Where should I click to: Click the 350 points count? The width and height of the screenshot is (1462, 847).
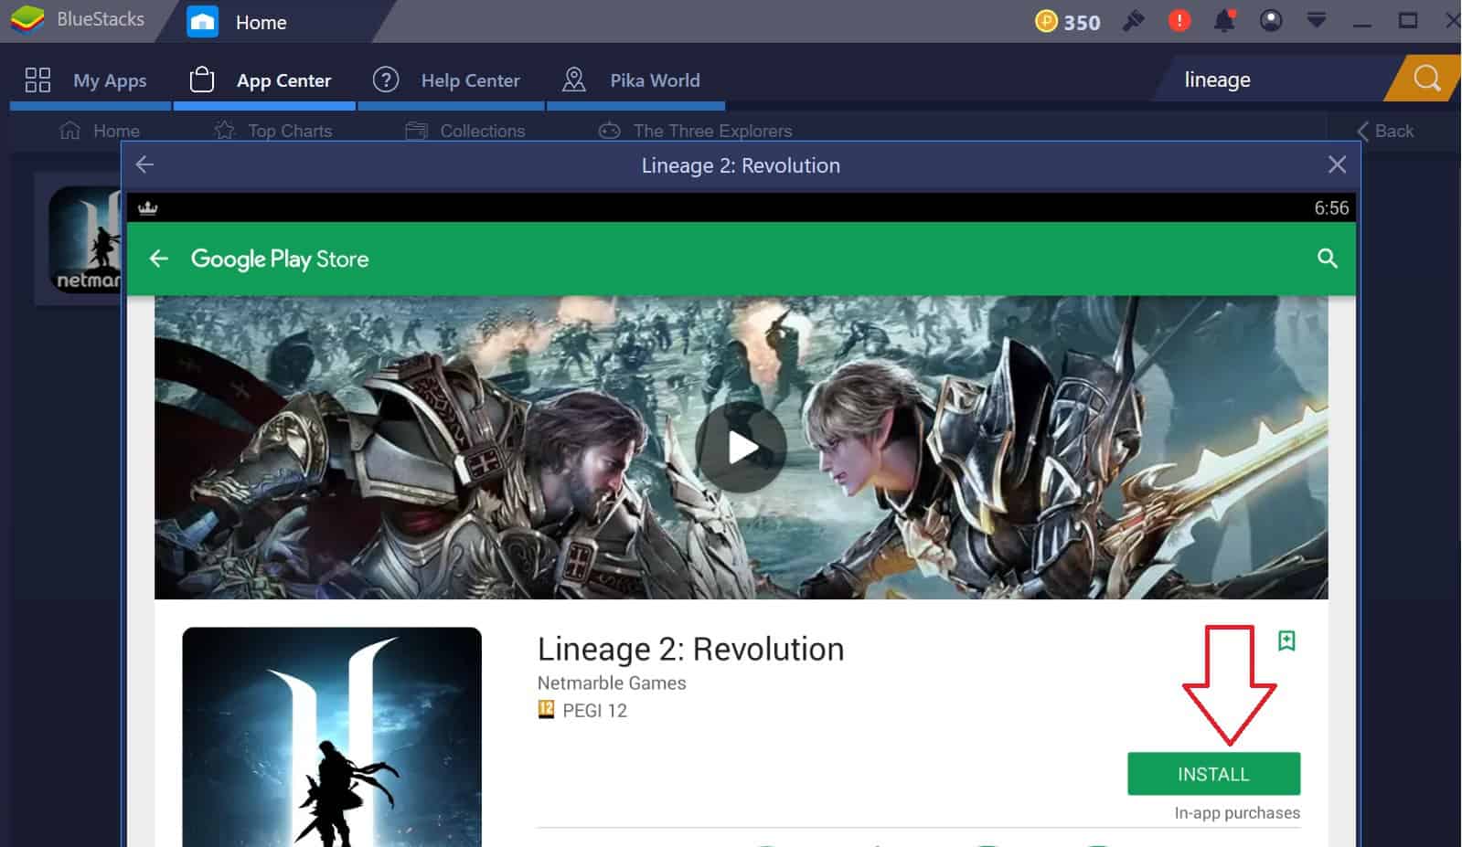pyautogui.click(x=1082, y=22)
